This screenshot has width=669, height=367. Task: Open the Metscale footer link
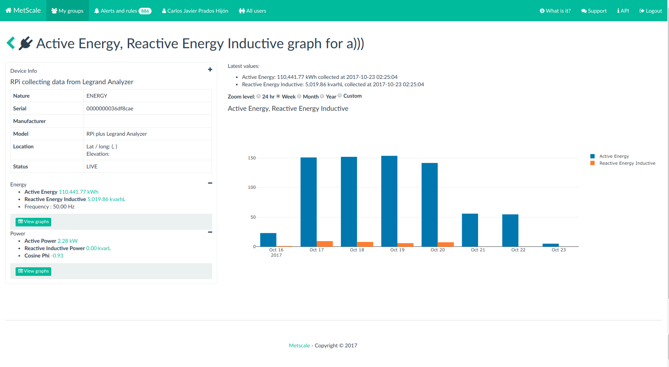pos(299,346)
